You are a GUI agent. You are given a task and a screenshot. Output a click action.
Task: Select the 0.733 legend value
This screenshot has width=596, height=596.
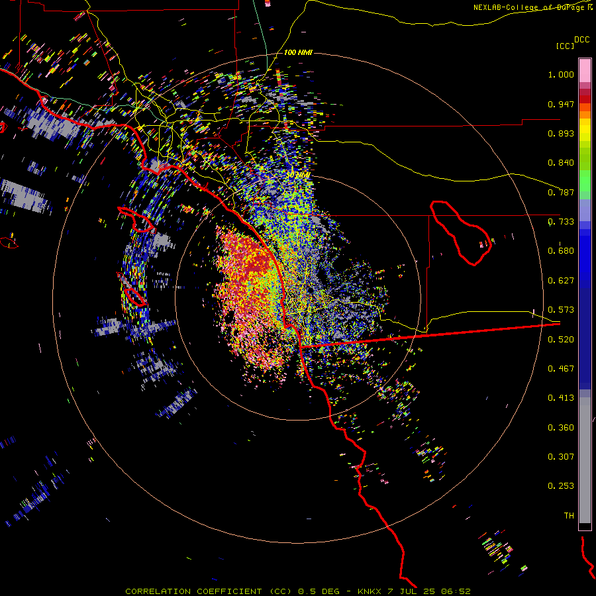(561, 222)
